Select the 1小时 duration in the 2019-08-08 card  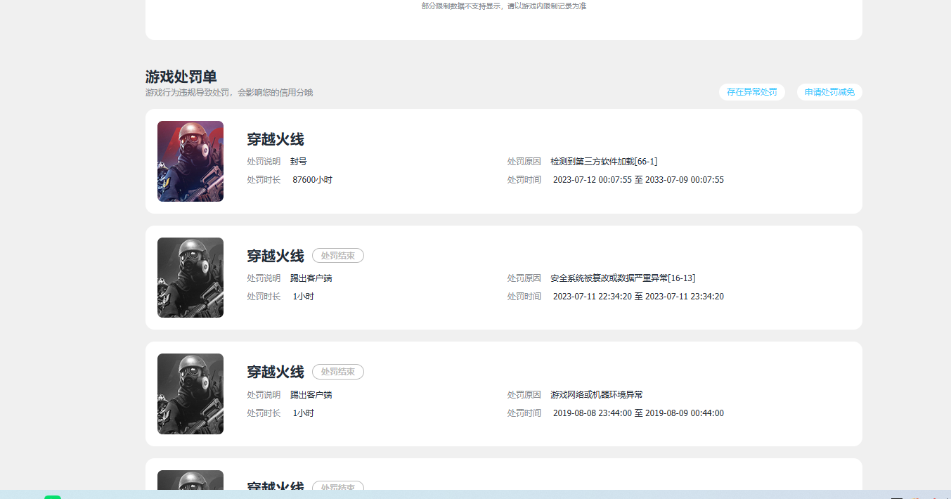tap(304, 413)
